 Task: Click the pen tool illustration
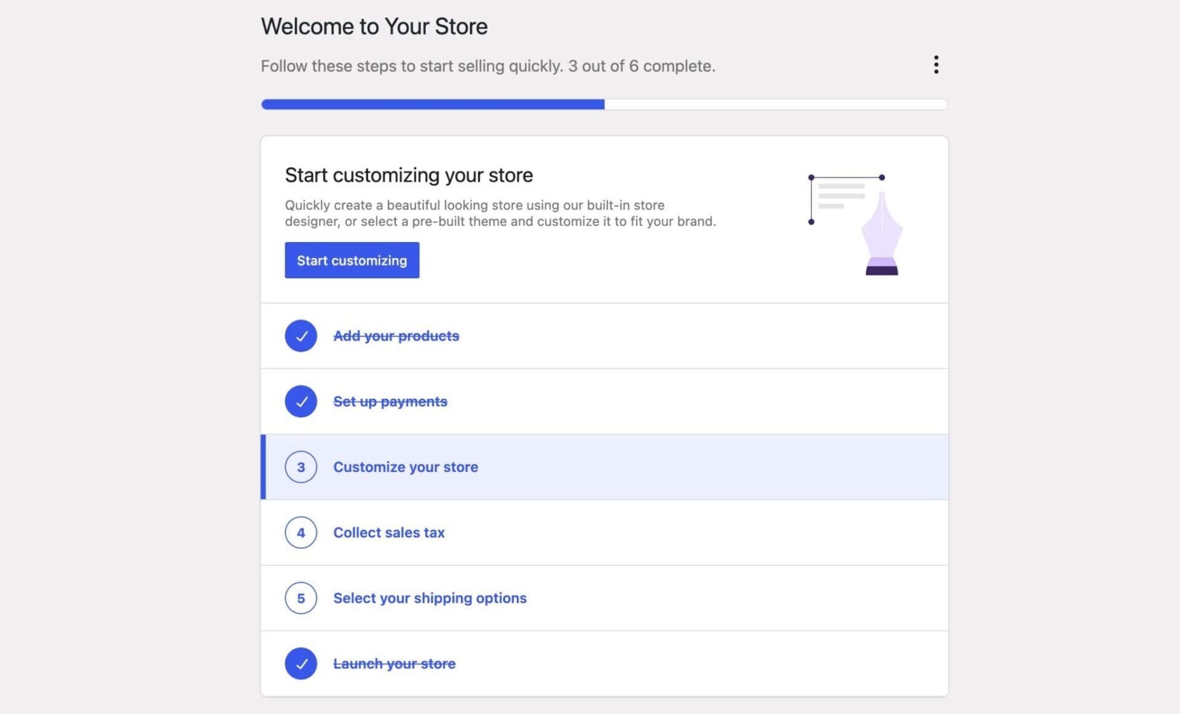click(x=855, y=225)
